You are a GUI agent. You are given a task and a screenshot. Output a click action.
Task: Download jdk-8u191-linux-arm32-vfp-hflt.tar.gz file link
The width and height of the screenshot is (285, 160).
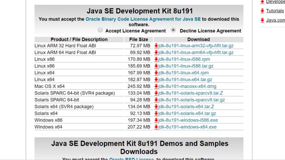pyautogui.click(x=196, y=46)
